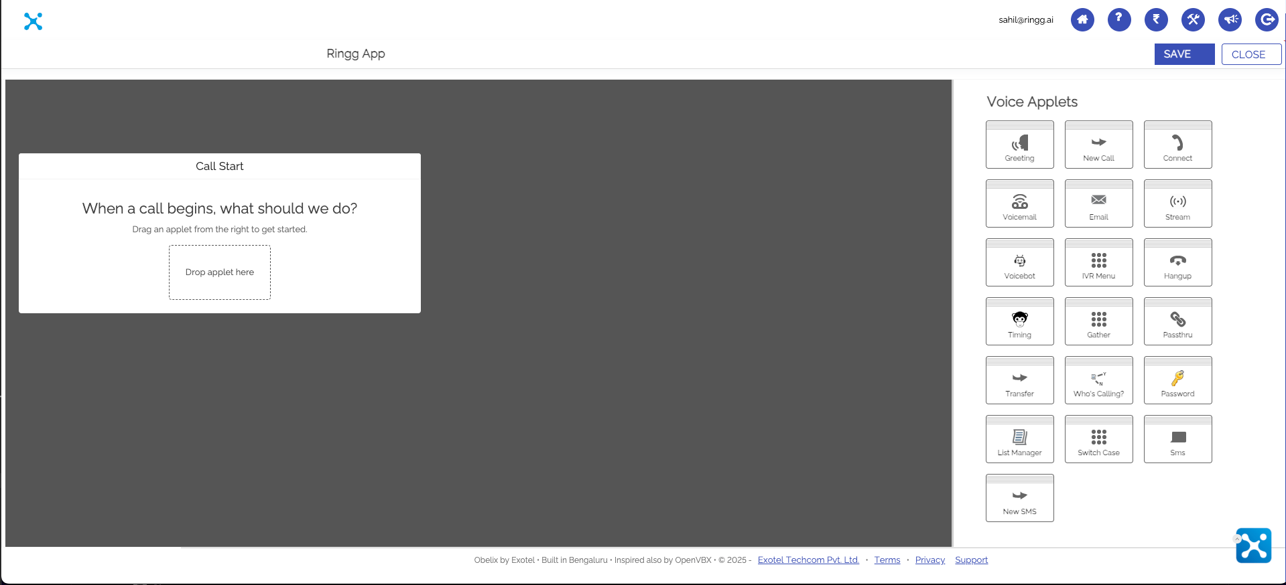Select the Timing applet

click(x=1019, y=321)
